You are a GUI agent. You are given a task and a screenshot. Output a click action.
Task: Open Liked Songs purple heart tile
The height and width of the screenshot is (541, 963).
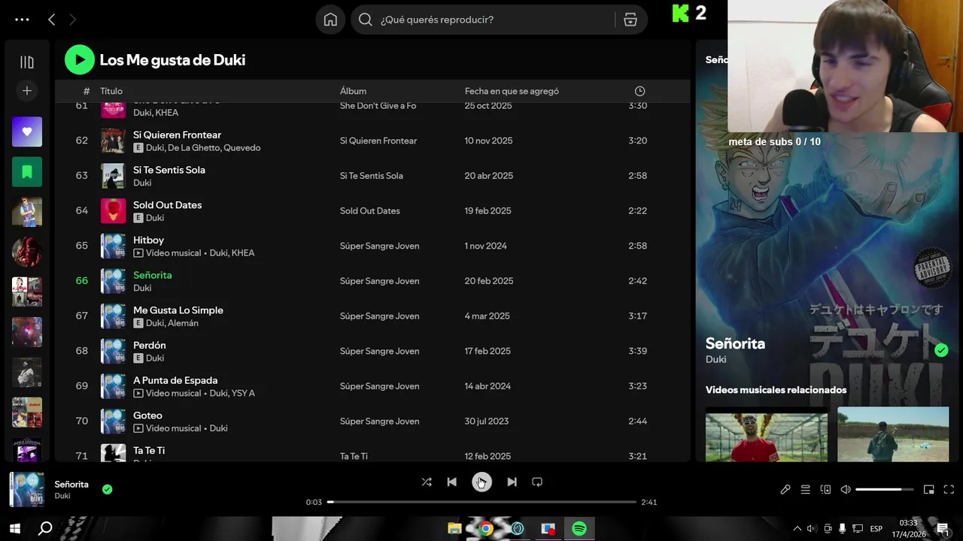tap(27, 131)
